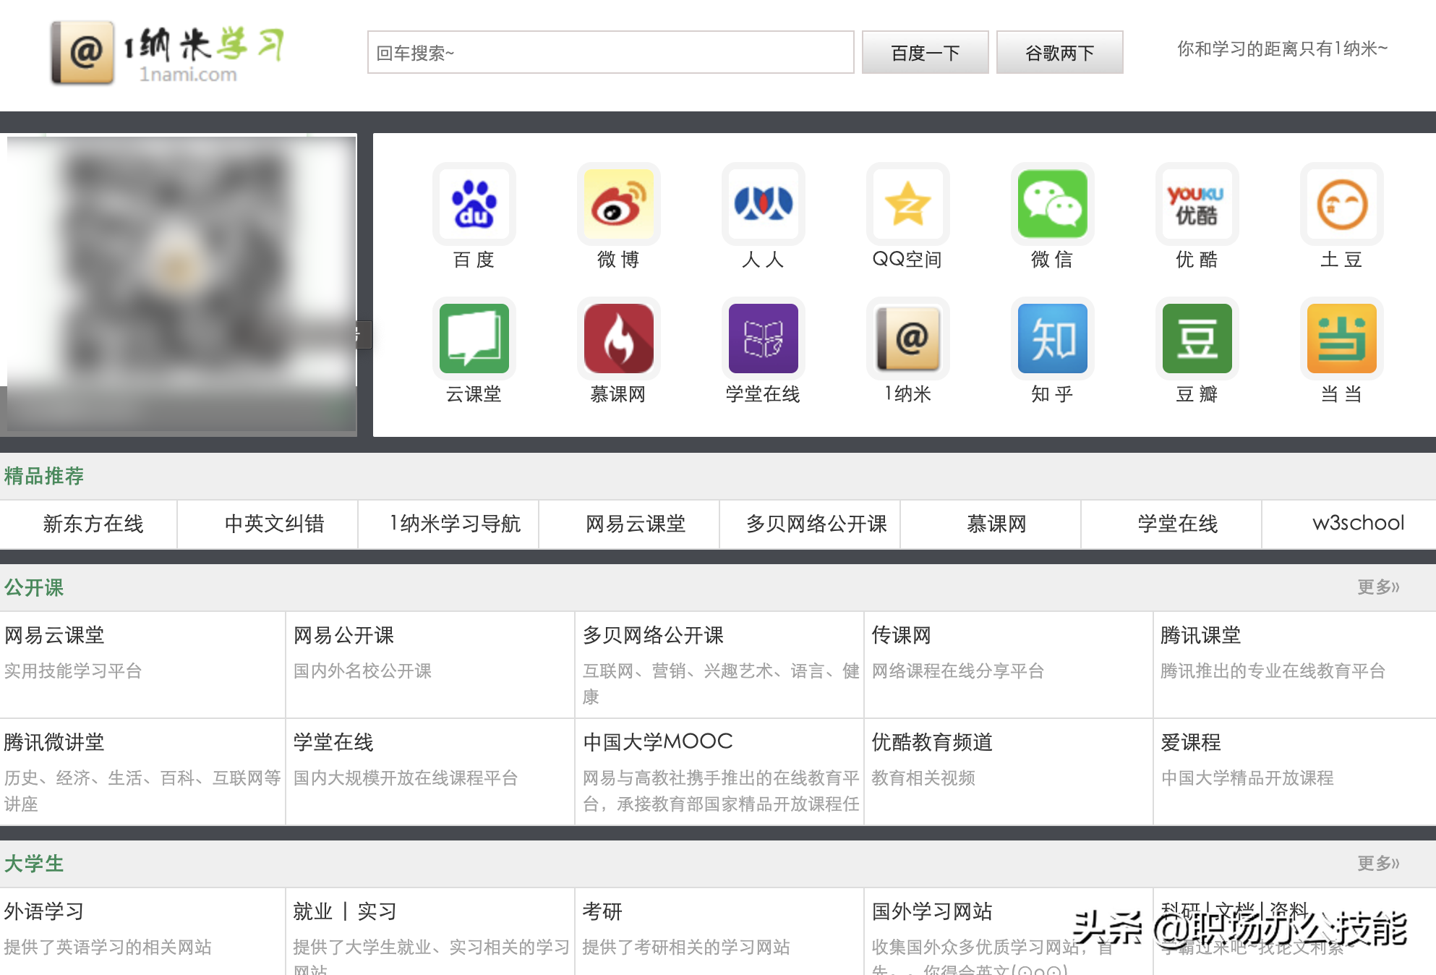Open the 国外学习网站 category

click(x=932, y=911)
